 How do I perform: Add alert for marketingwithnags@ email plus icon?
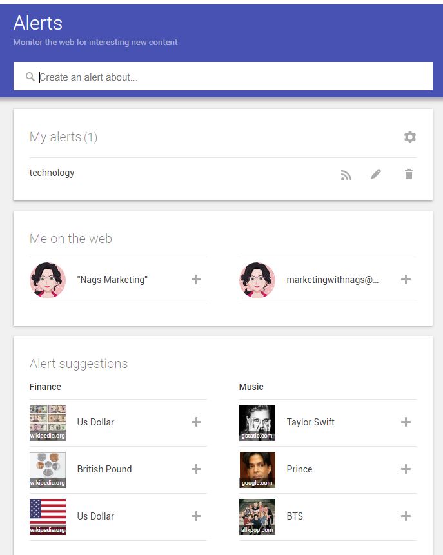406,280
